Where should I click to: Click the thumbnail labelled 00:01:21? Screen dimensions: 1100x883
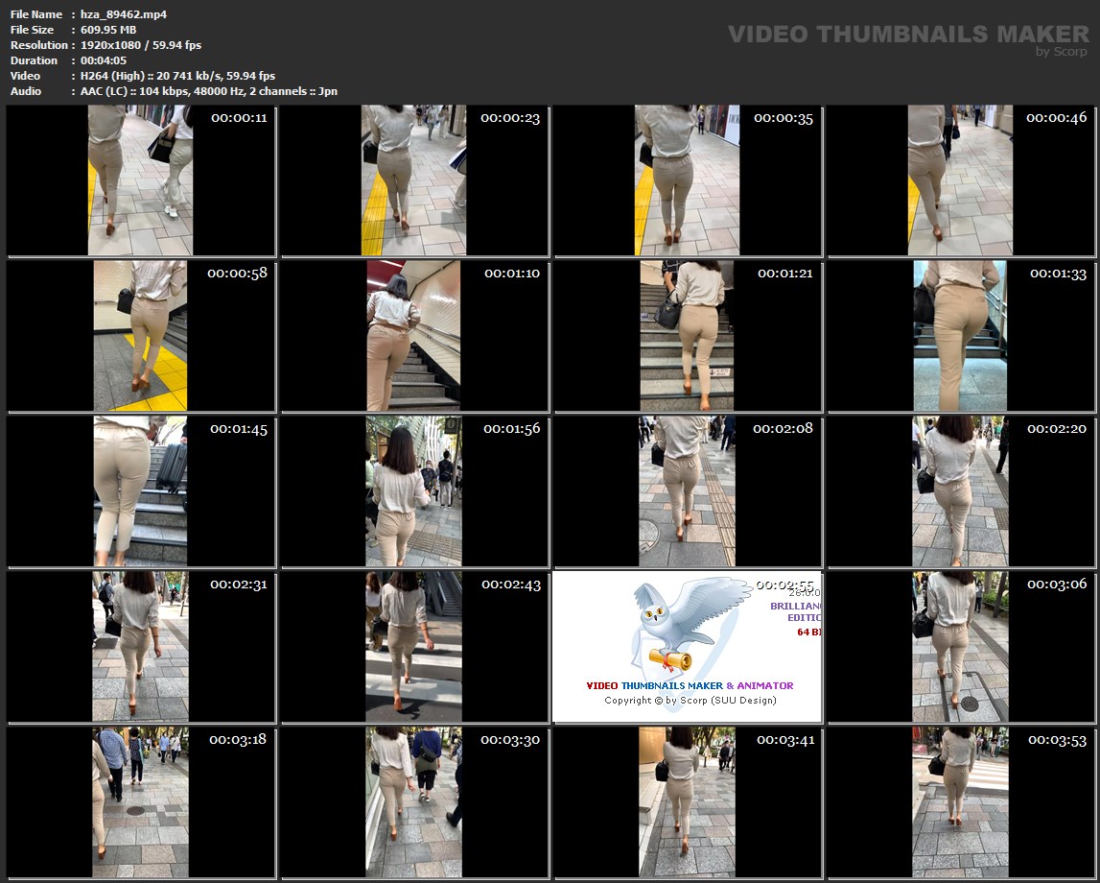tap(687, 336)
